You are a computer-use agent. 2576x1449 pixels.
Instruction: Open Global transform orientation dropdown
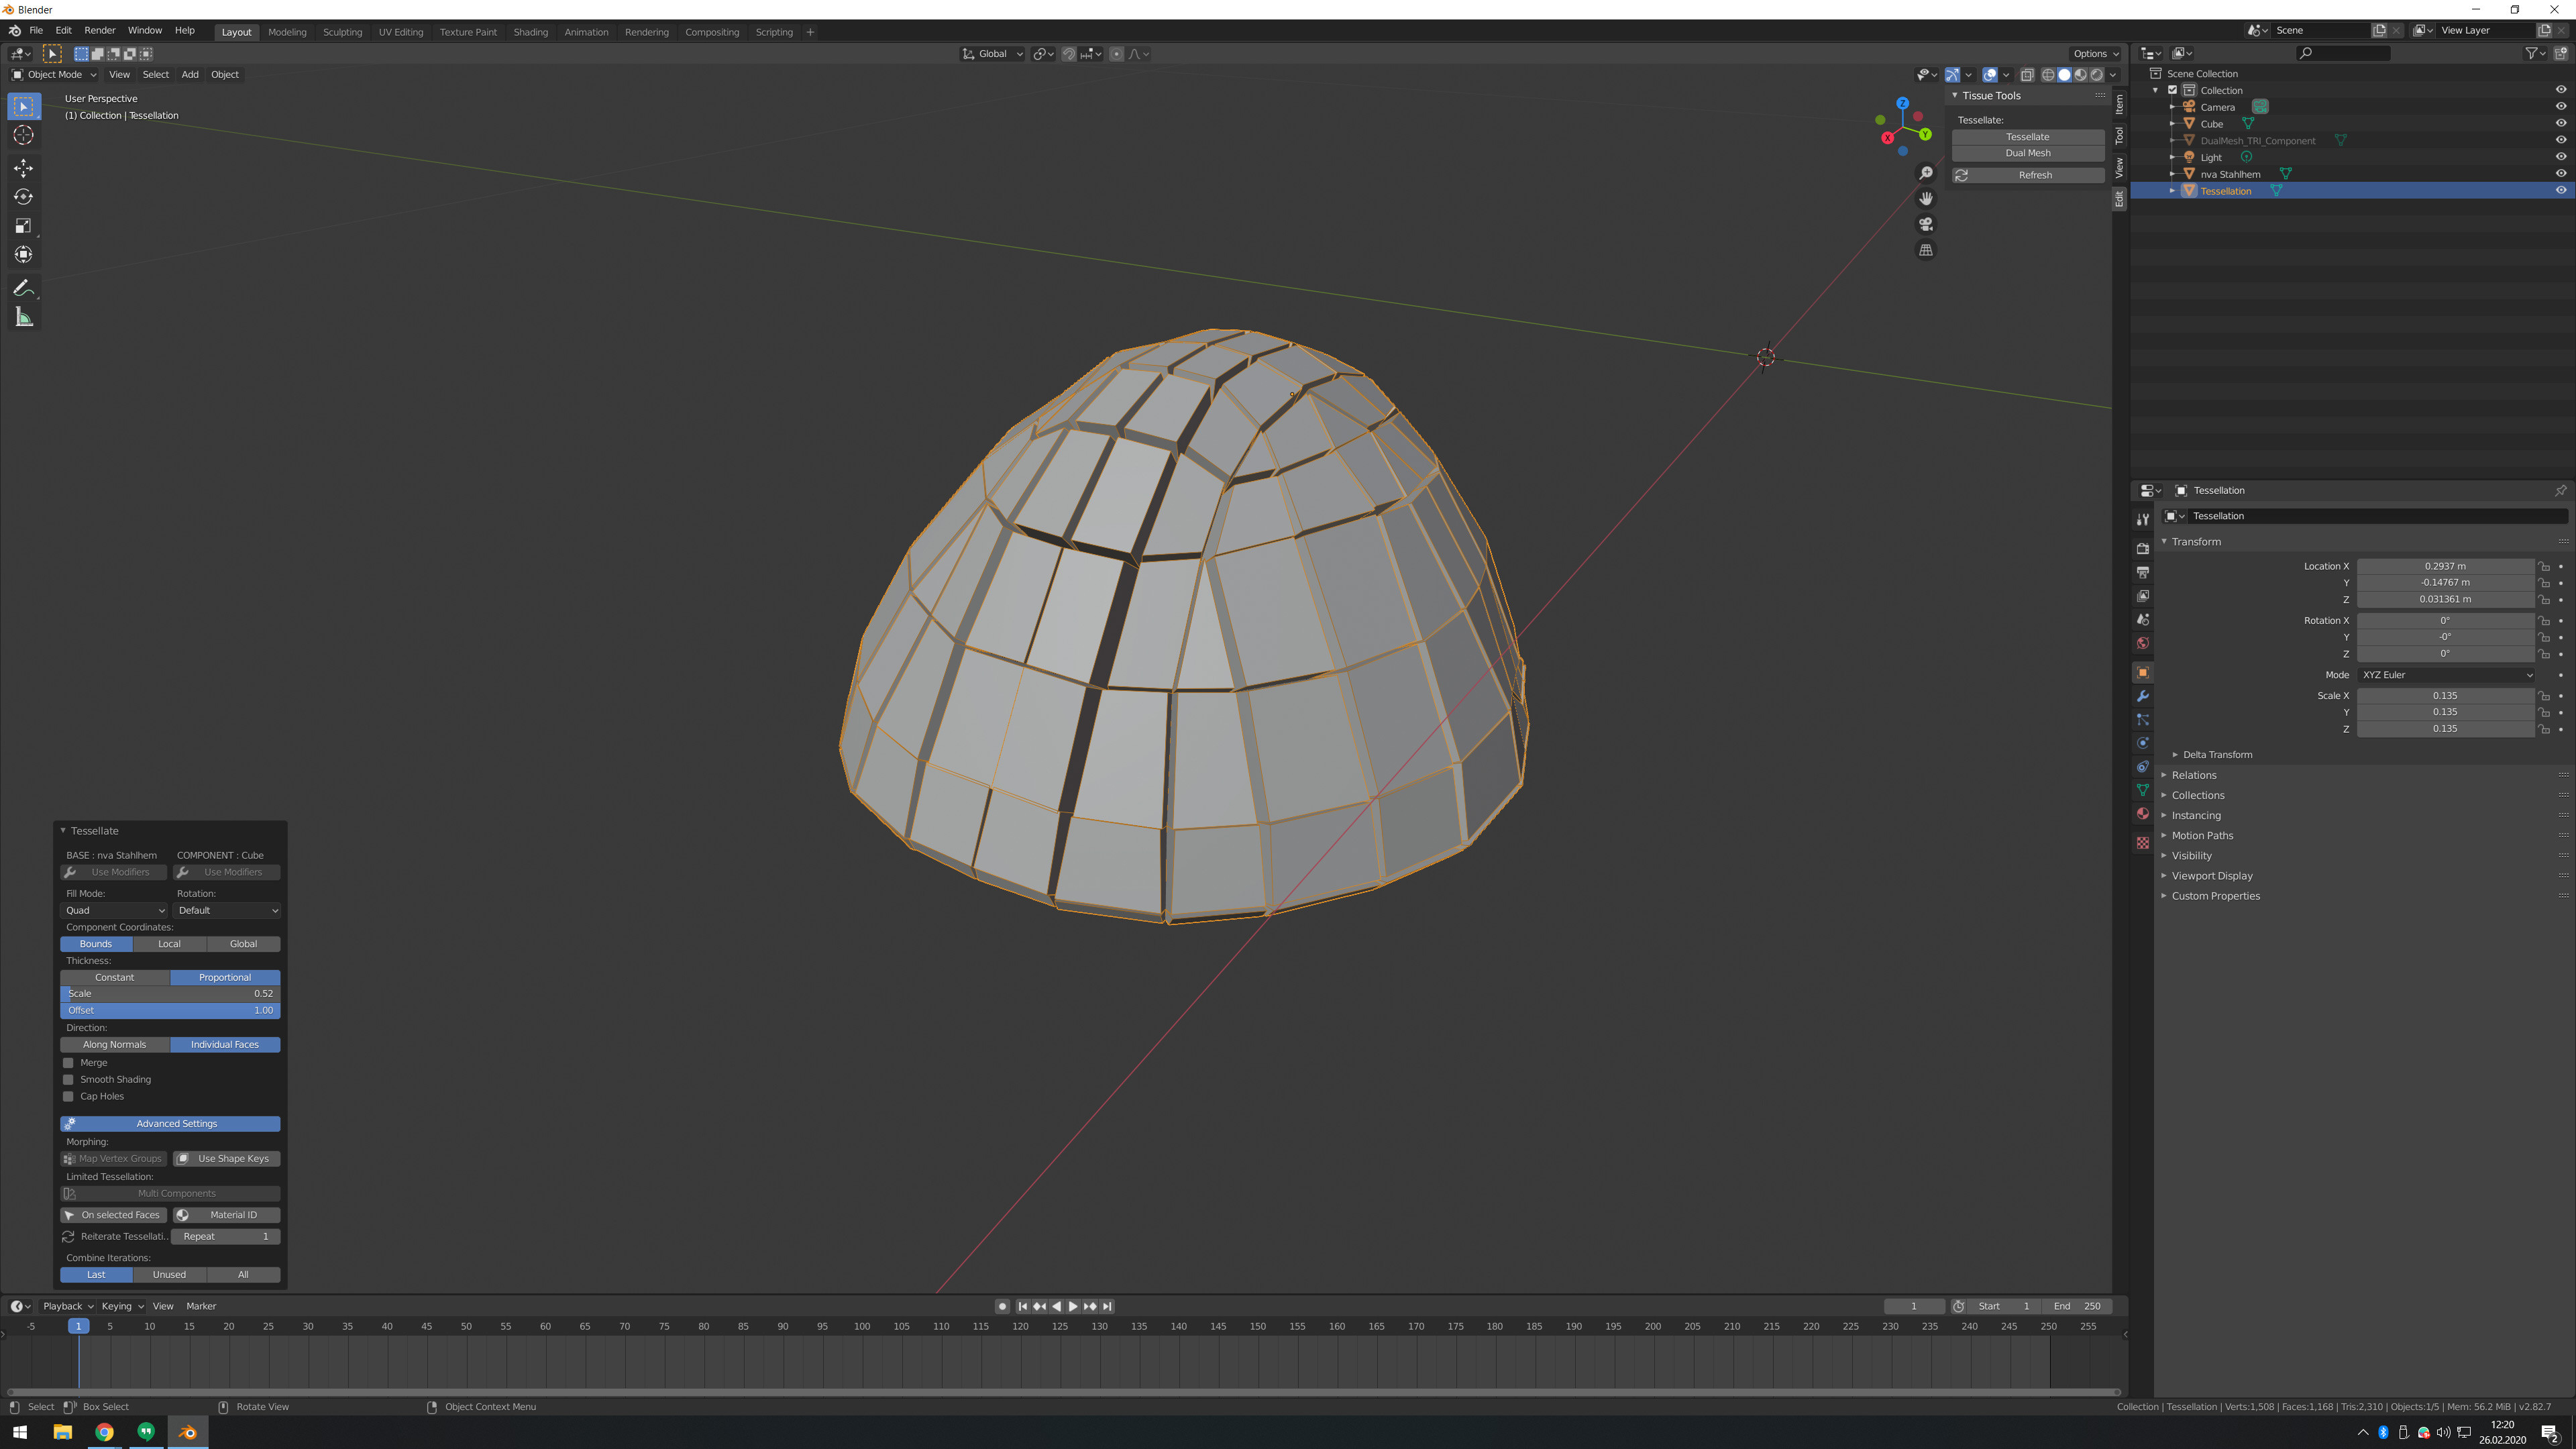point(992,54)
